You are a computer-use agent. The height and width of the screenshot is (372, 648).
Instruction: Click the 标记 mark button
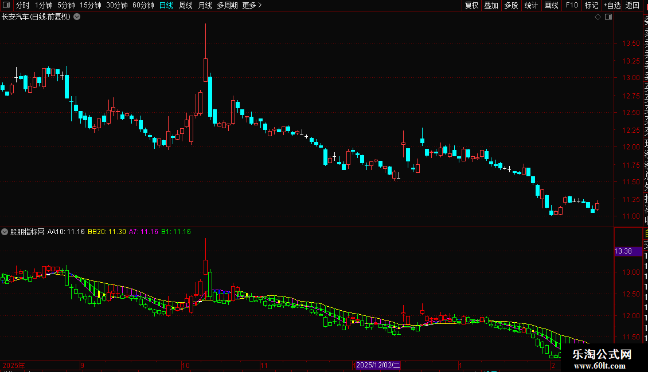tap(591, 5)
